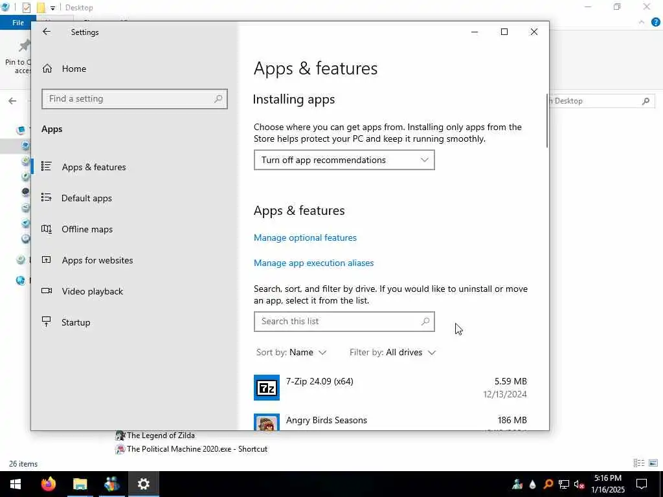Viewport: 663px width, 497px height.
Task: Open the Windows Start menu
Action: (16, 484)
